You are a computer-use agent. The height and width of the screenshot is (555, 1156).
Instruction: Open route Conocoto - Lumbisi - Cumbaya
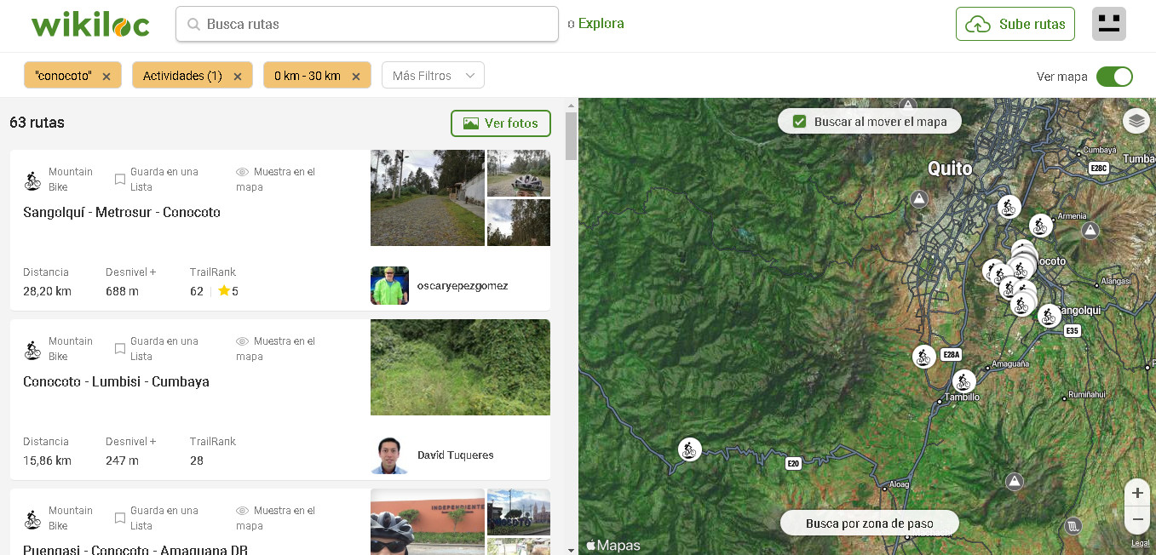click(x=116, y=381)
